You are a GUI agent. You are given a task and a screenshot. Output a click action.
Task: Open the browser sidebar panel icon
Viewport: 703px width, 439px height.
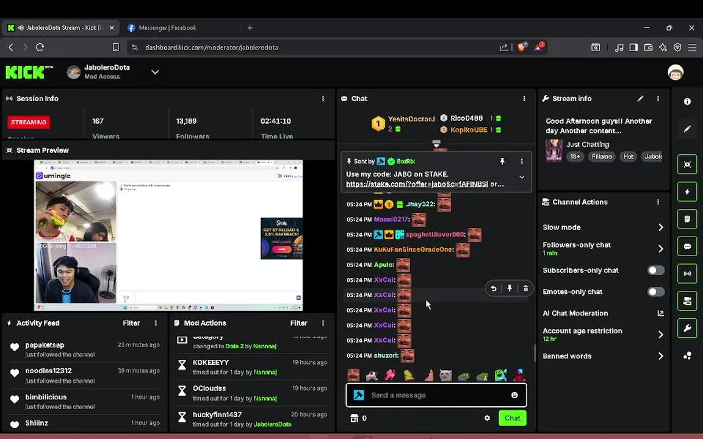pyautogui.click(x=633, y=47)
